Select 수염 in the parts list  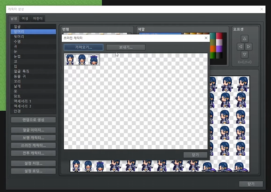[33, 41]
